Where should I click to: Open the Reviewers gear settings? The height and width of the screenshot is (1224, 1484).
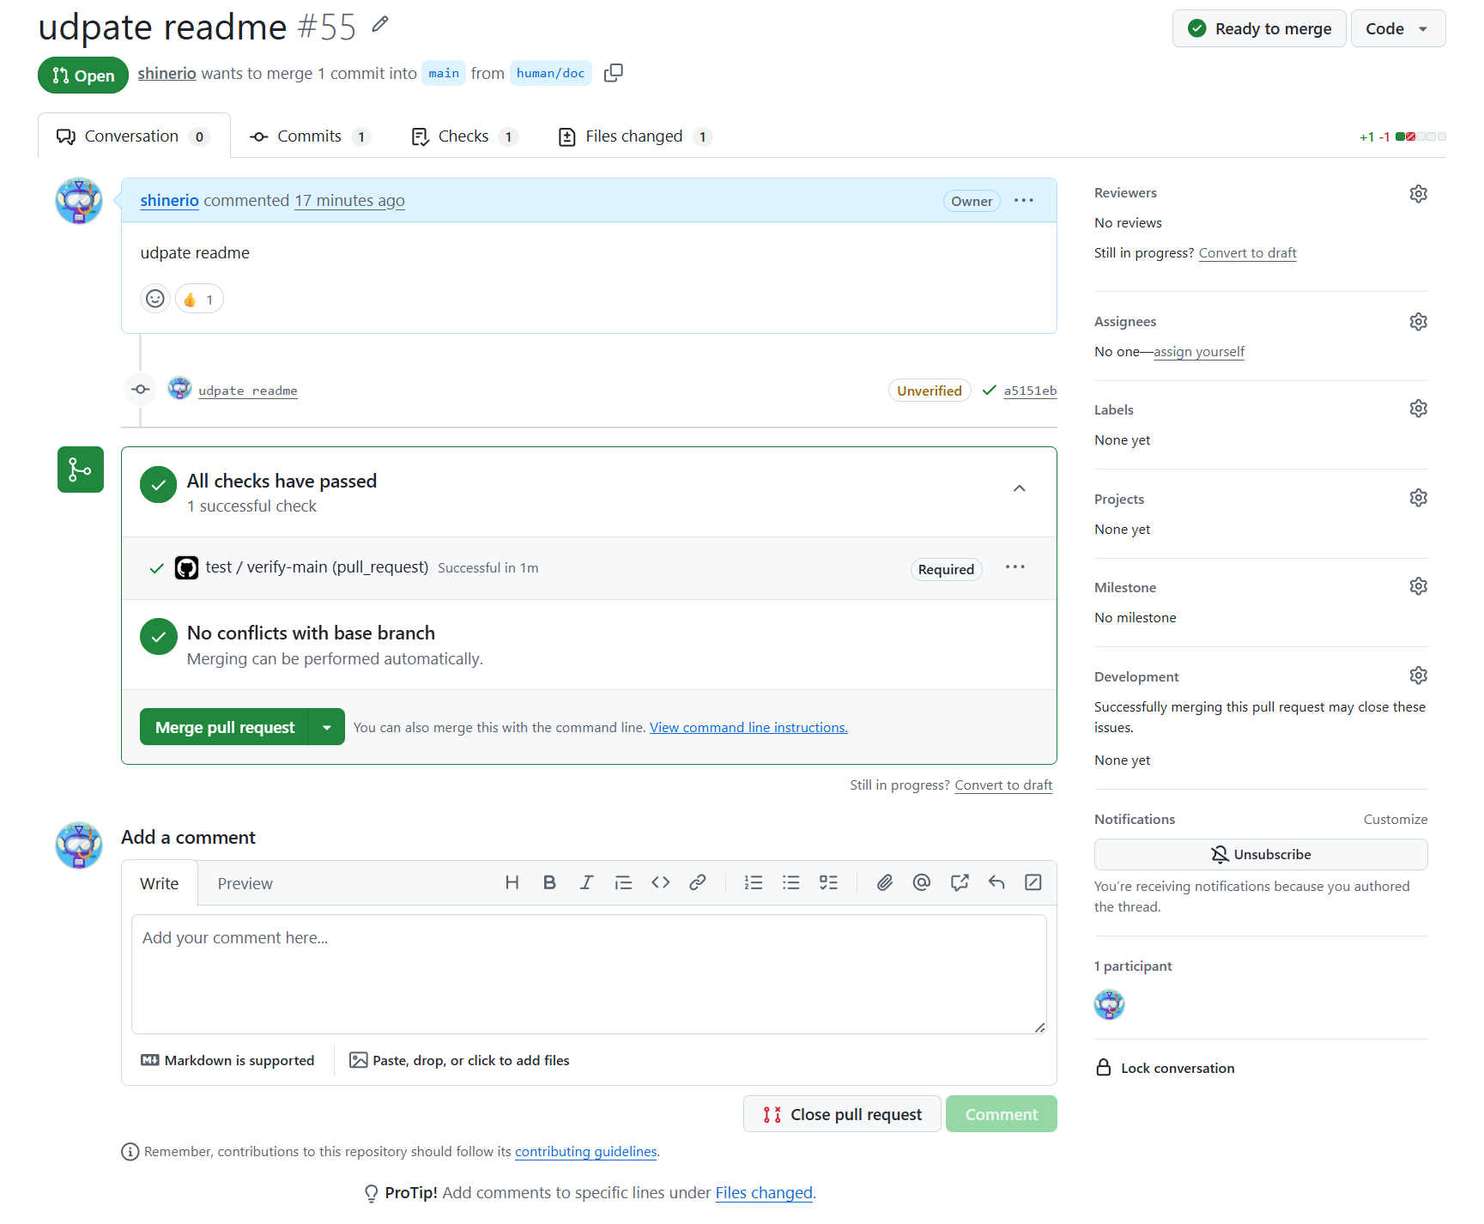coord(1418,194)
